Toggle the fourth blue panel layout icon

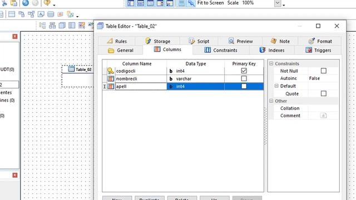click(x=160, y=3)
